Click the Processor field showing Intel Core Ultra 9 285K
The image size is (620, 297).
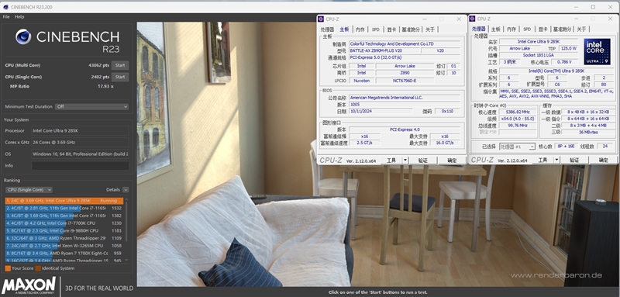tap(81, 130)
